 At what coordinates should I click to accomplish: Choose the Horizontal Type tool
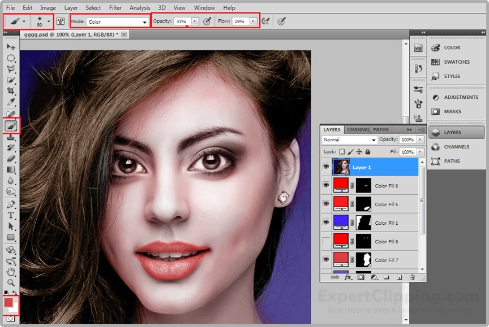(11, 215)
